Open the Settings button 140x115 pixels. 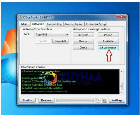(117, 100)
